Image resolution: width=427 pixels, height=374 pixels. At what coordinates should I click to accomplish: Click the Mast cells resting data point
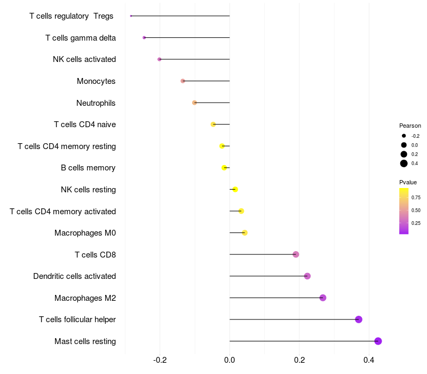[378, 341]
